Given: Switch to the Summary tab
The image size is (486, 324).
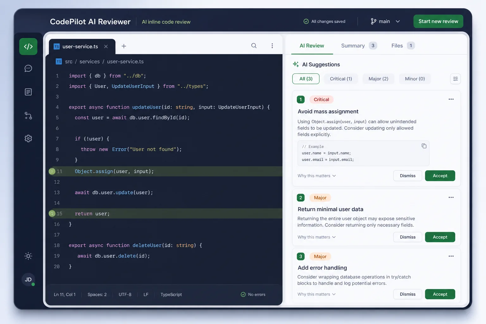Looking at the screenshot, I should 359,46.
